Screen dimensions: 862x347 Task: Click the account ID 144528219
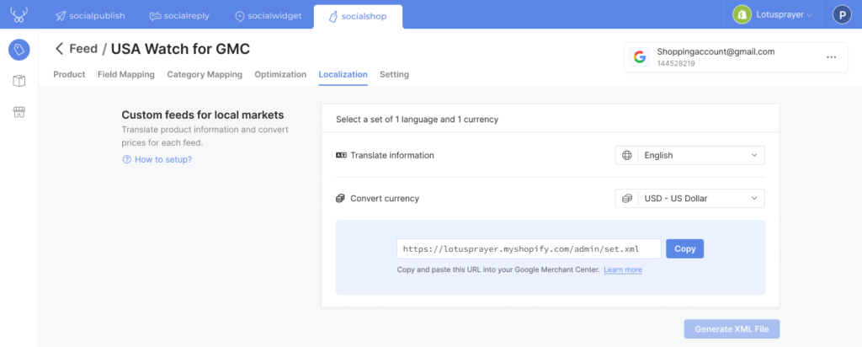(676, 64)
